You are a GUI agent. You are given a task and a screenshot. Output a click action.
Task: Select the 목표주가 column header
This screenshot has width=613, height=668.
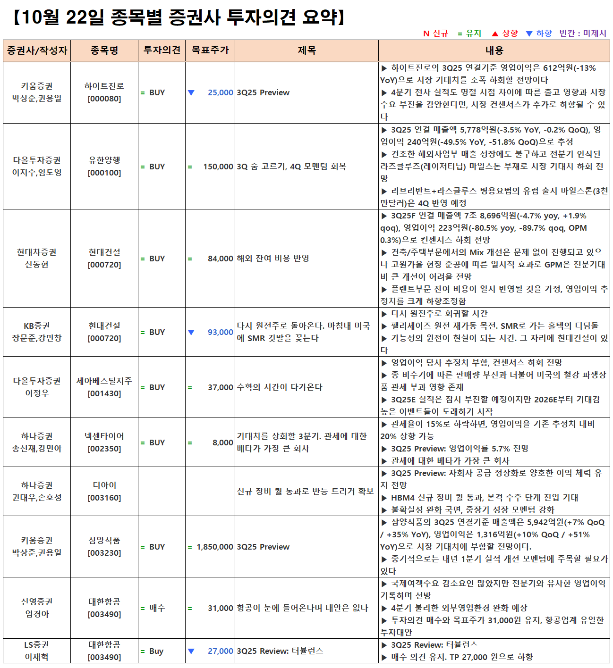[210, 50]
